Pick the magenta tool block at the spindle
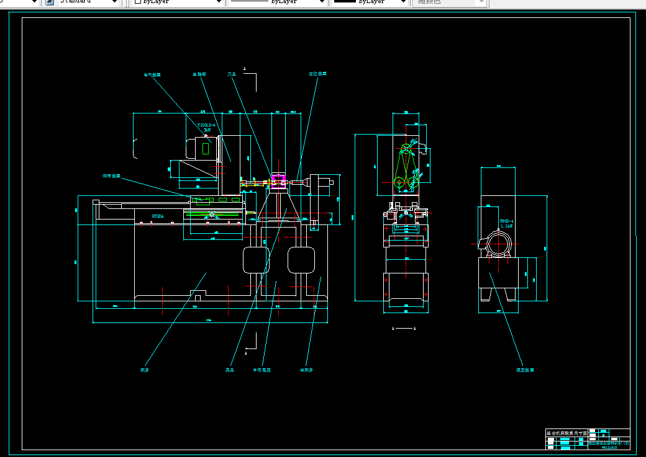The width and height of the screenshot is (646, 457). pos(279,180)
